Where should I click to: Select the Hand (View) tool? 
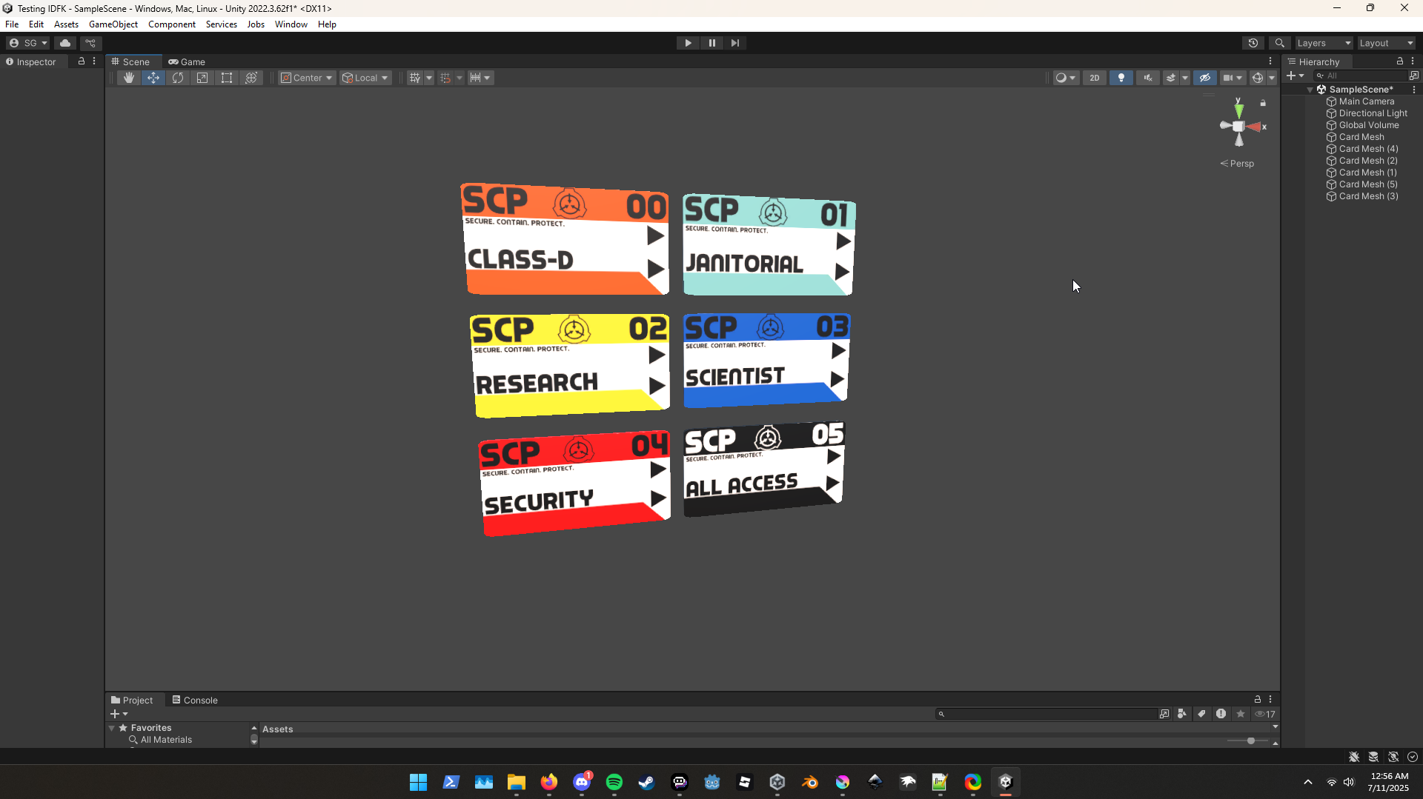pos(129,78)
